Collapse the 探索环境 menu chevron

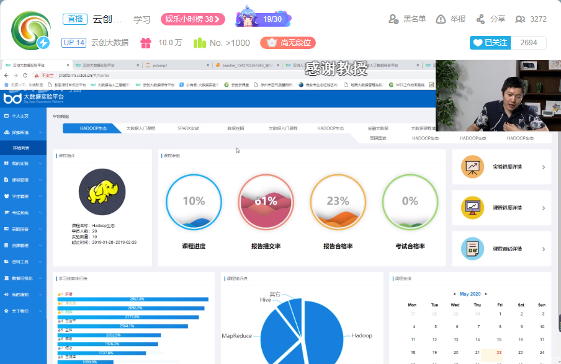pos(40,133)
